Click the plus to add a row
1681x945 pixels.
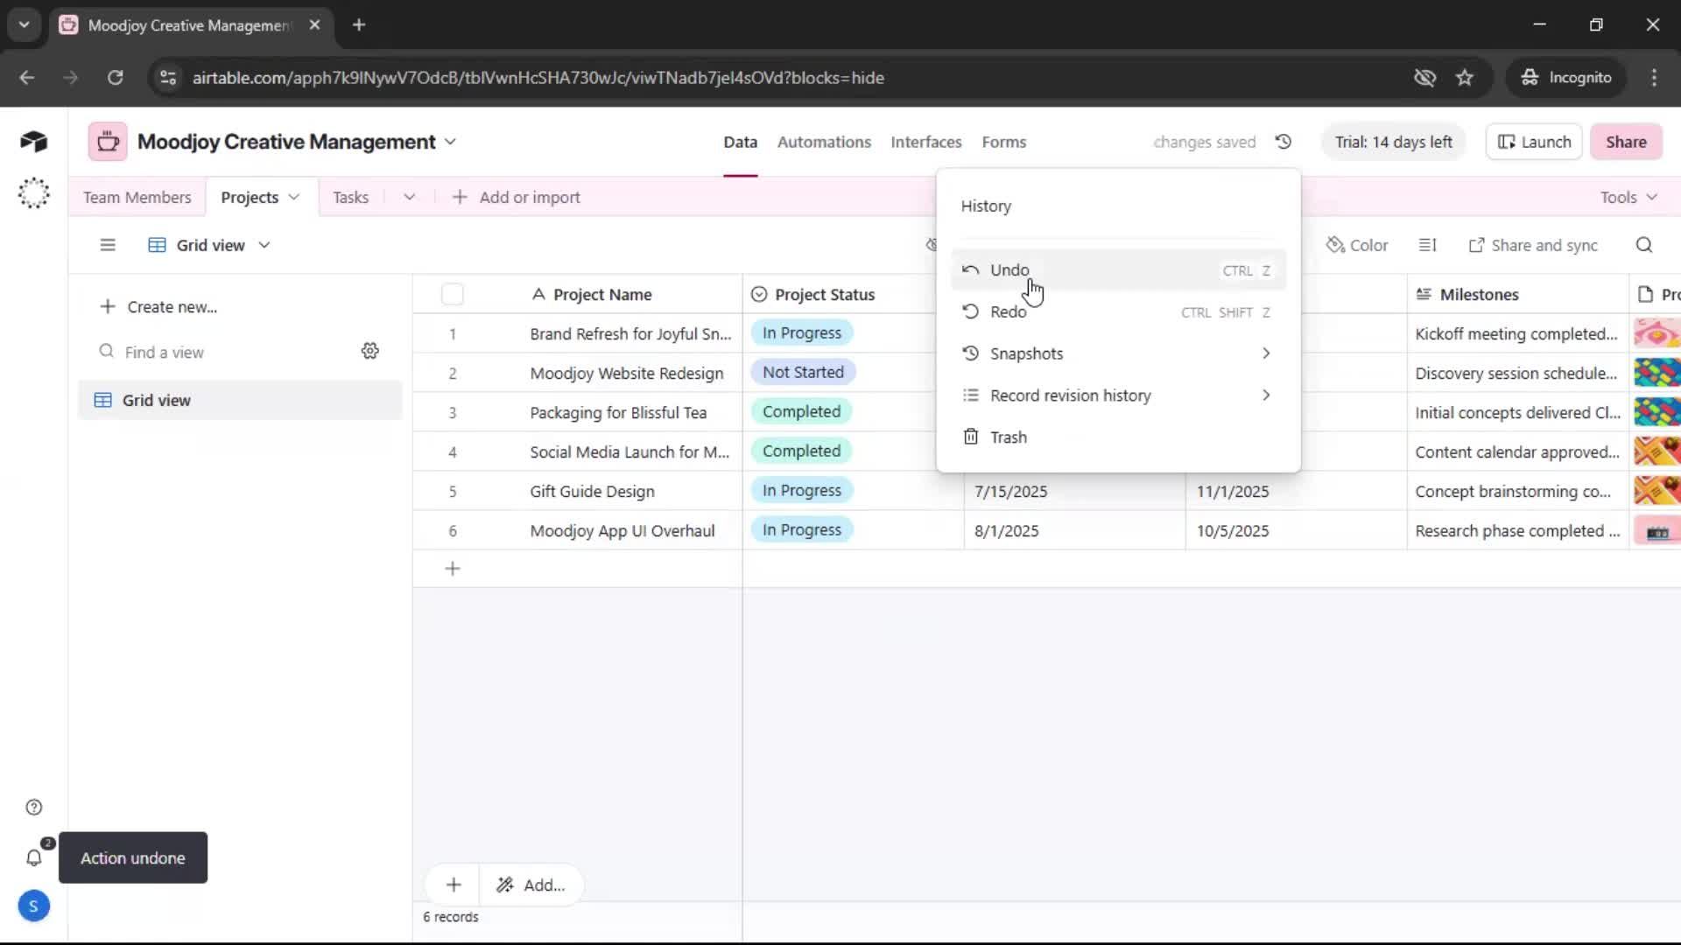[453, 569]
